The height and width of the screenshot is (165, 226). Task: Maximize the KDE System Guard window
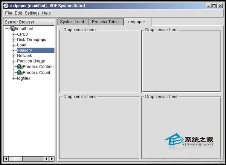pyautogui.click(x=214, y=6)
